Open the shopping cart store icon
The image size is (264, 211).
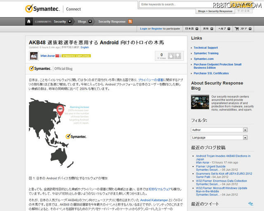pos(237,29)
